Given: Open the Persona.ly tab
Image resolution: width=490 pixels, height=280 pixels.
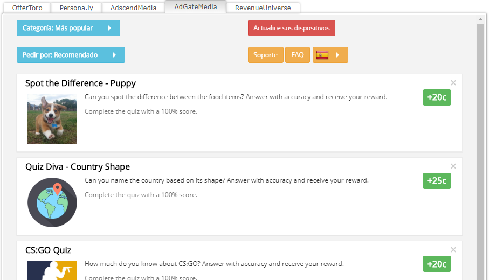Looking at the screenshot, I should pos(76,8).
